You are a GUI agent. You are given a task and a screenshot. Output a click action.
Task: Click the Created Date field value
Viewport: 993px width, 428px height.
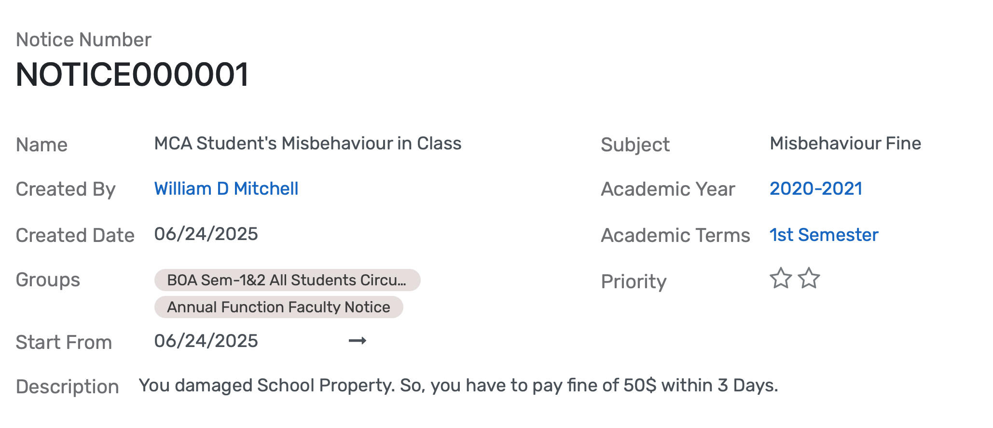tap(206, 234)
